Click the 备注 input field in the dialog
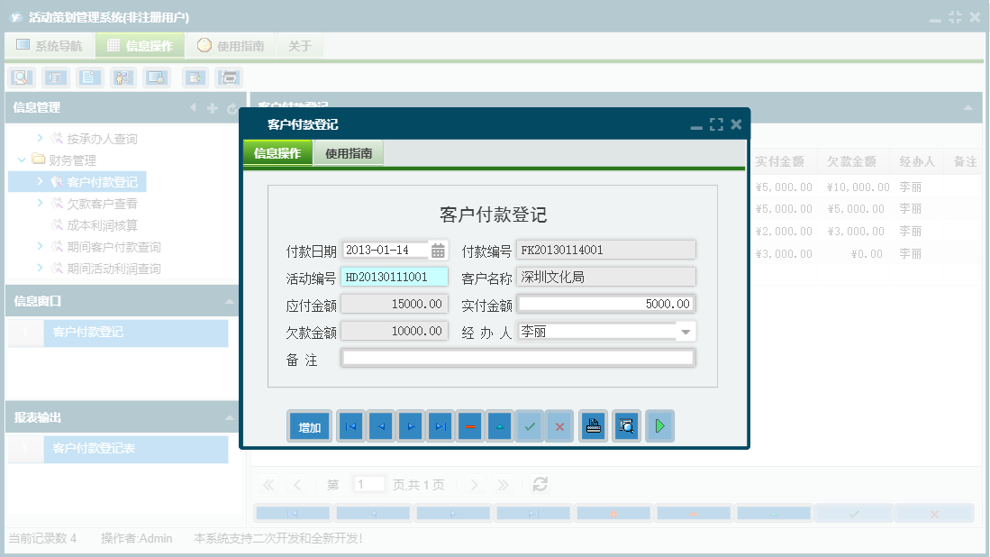 click(x=517, y=357)
